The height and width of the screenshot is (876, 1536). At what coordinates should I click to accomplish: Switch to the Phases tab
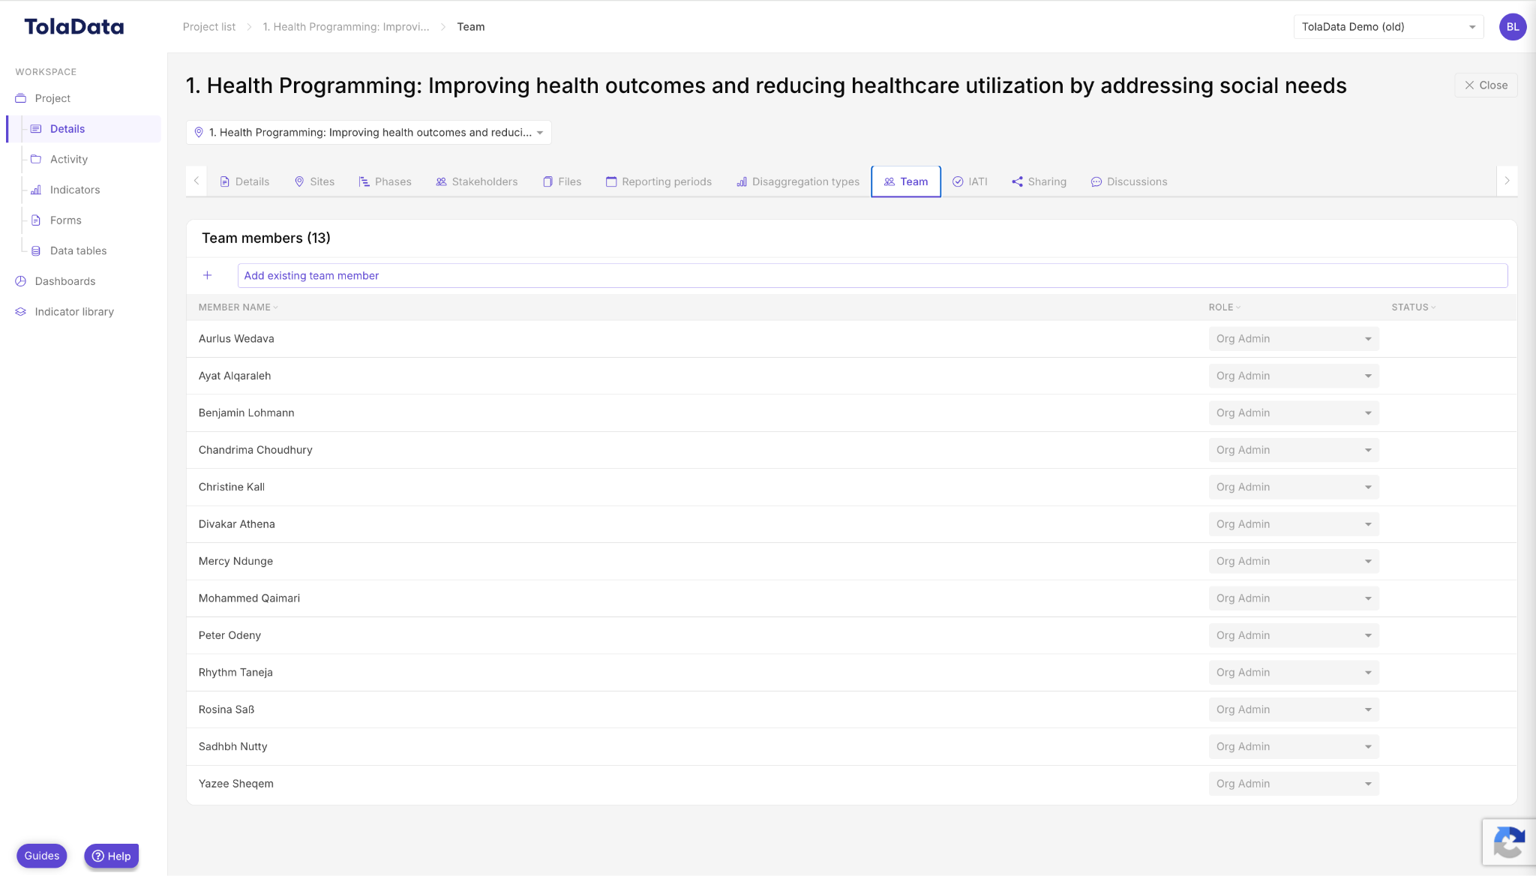385,181
